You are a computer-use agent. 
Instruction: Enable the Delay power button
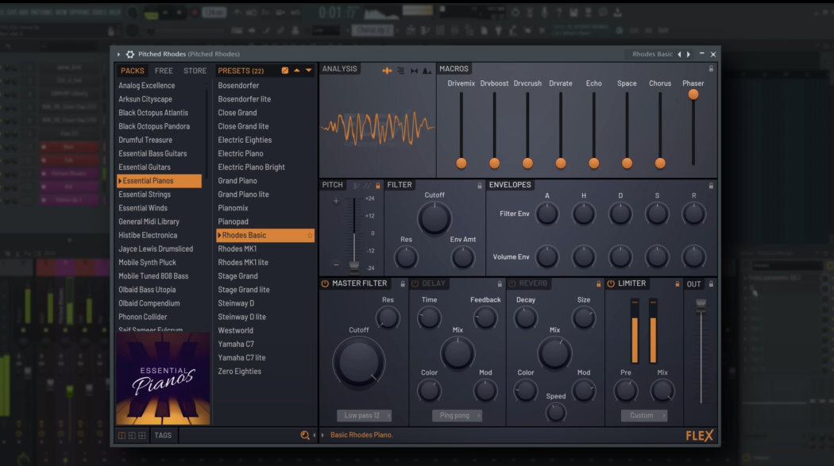pyautogui.click(x=415, y=283)
